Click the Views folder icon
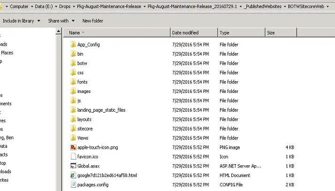Viewport: 335px width, 191px height. pyautogui.click(x=73, y=138)
